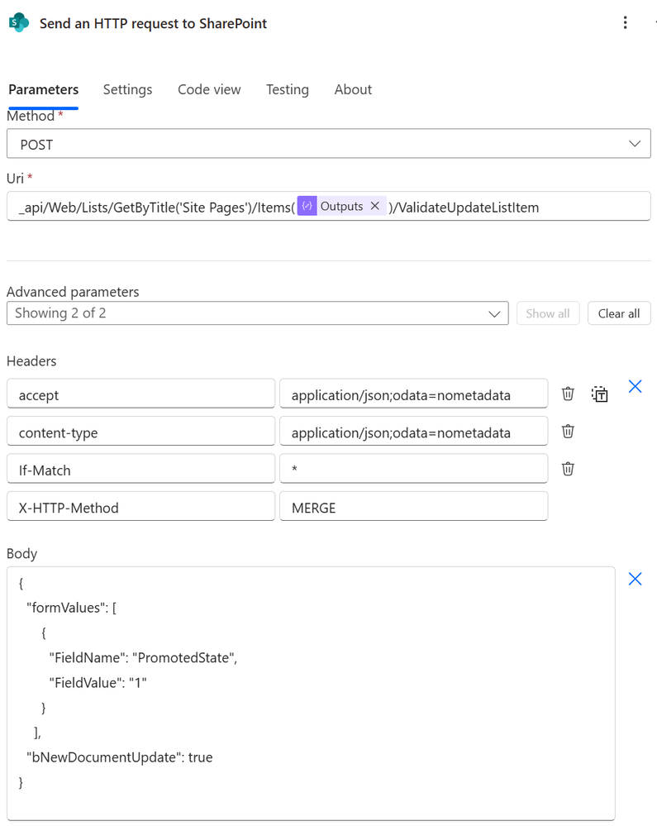The image size is (657, 826).
Task: Delete the If-Match header row
Action: pos(568,470)
